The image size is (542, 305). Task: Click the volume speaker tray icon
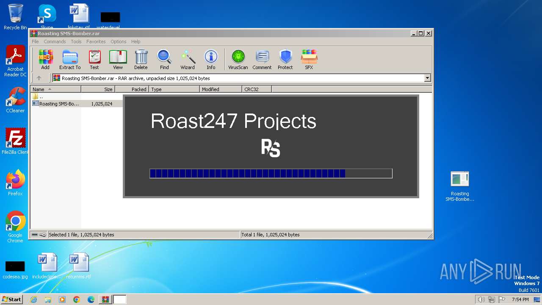(x=481, y=299)
